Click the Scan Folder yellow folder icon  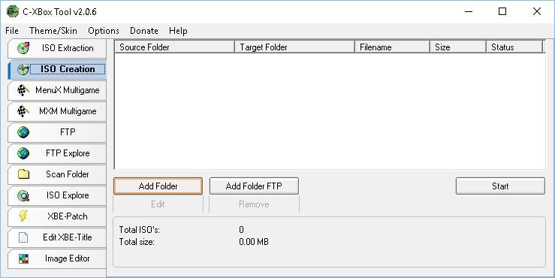pos(23,174)
